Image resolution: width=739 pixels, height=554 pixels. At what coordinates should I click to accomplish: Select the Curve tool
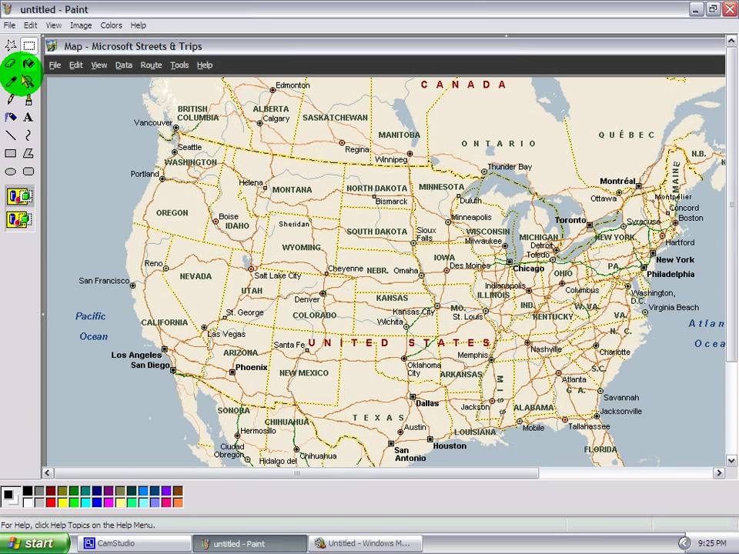28,135
